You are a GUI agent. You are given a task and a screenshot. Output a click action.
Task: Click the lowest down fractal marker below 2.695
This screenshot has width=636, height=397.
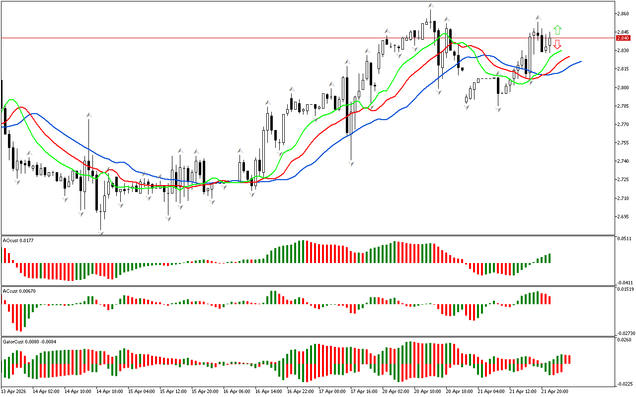click(x=101, y=232)
